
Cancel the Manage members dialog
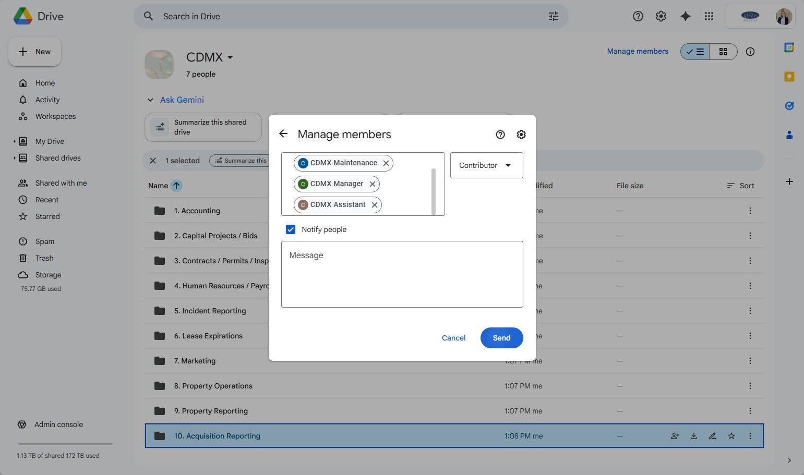click(x=453, y=338)
